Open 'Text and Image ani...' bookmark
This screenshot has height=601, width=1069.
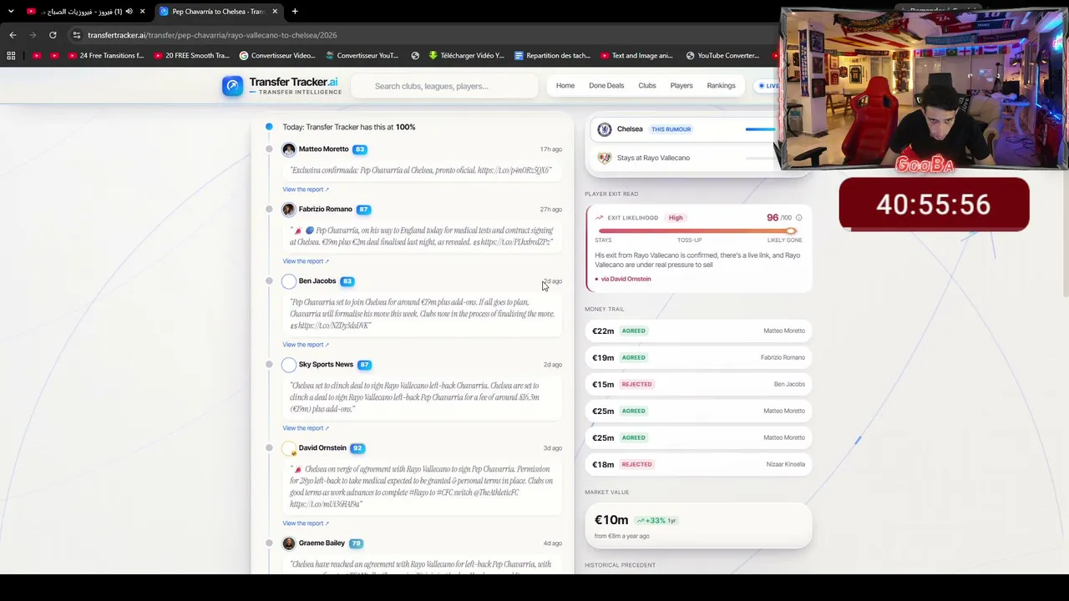(636, 56)
